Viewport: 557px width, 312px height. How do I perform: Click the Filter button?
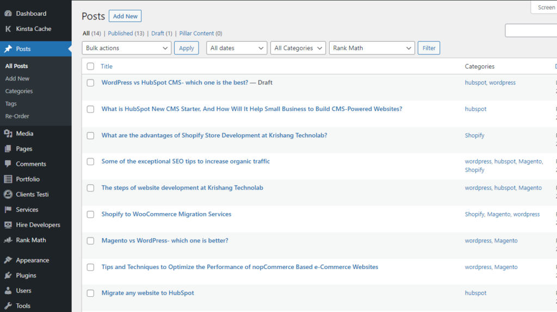point(429,48)
